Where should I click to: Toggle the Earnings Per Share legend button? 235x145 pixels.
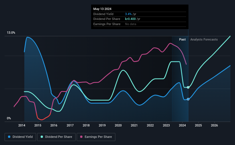coord(96,137)
